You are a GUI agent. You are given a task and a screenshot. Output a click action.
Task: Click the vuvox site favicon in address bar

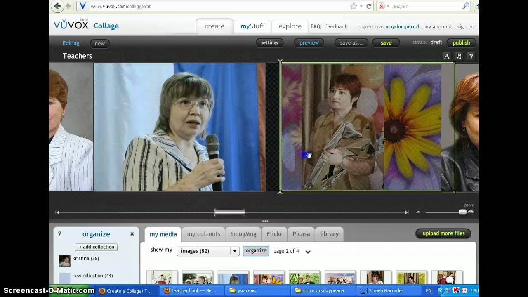[x=83, y=6]
